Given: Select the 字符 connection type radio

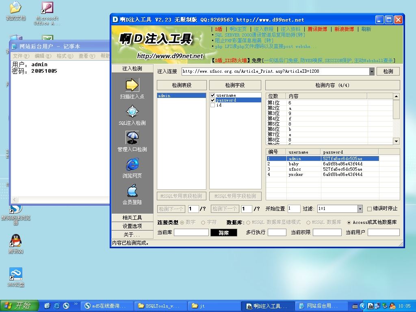Looking at the screenshot, I should tap(203, 223).
